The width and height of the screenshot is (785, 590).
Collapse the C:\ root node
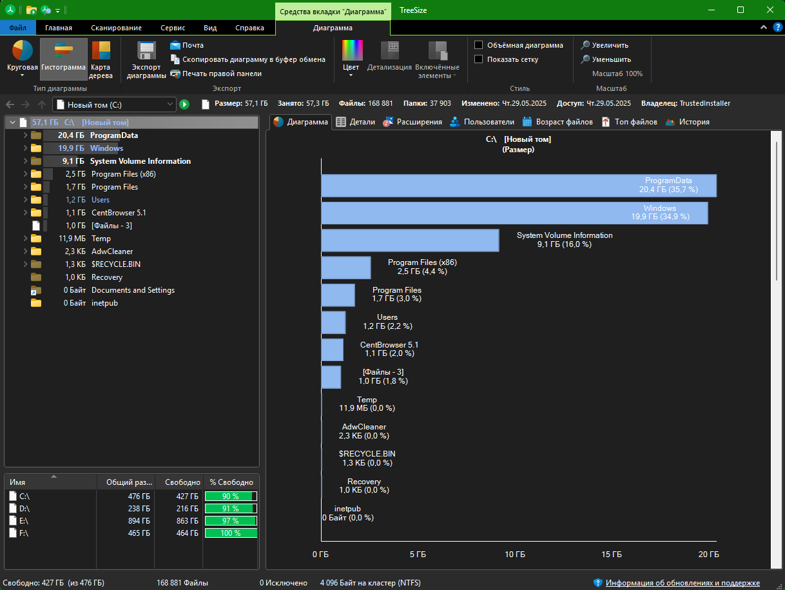[11, 123]
